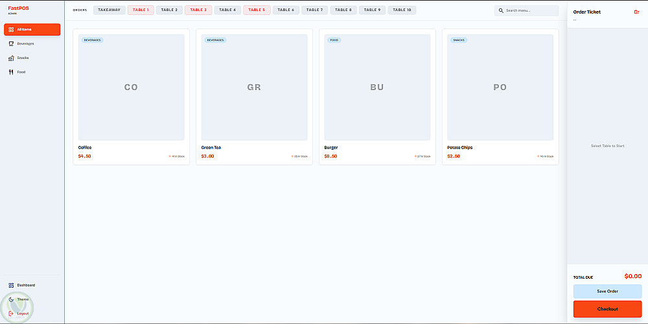Click the Potato Chips item name
This screenshot has width=648, height=324.
click(x=459, y=148)
